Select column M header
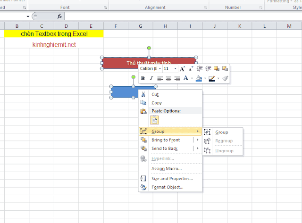This screenshot has height=223, width=302. (x=289, y=26)
